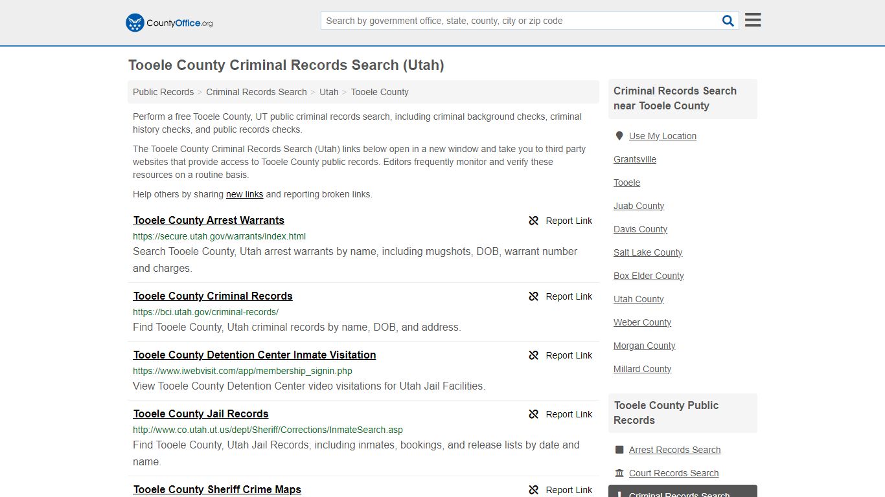Open Tooele County Jail Records title
885x497 pixels.
[201, 414]
